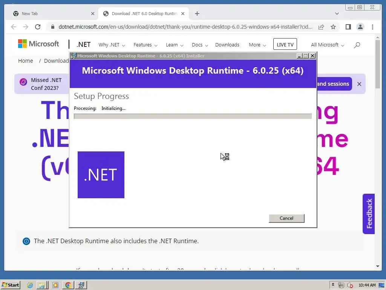Click the Microsoft logo
Viewport: 386px width, 290px height.
(x=38, y=44)
